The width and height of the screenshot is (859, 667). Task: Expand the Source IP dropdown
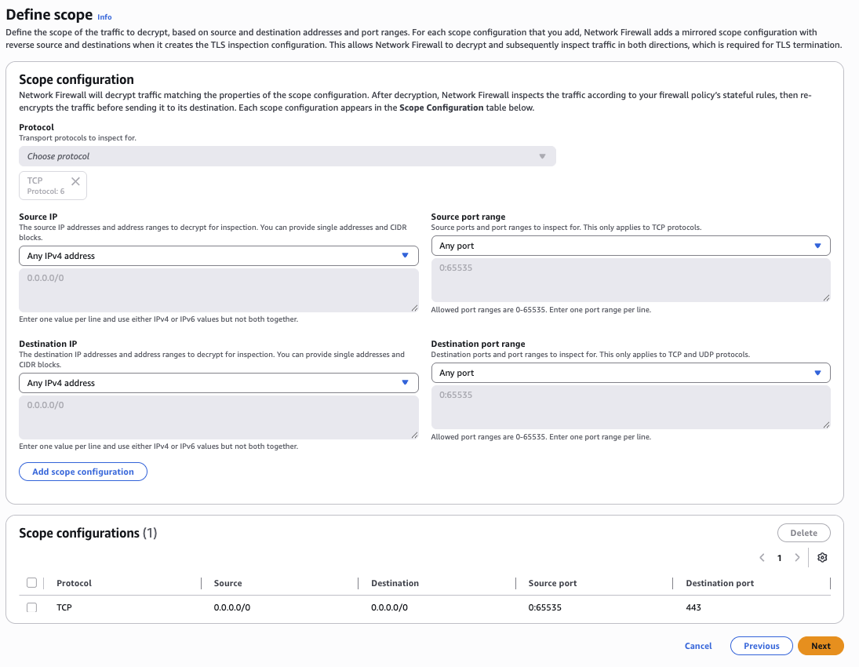(218, 256)
